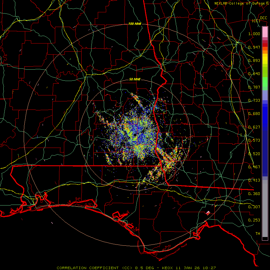Click the 0.573 legend value
The image size is (270, 270).
click(254, 140)
